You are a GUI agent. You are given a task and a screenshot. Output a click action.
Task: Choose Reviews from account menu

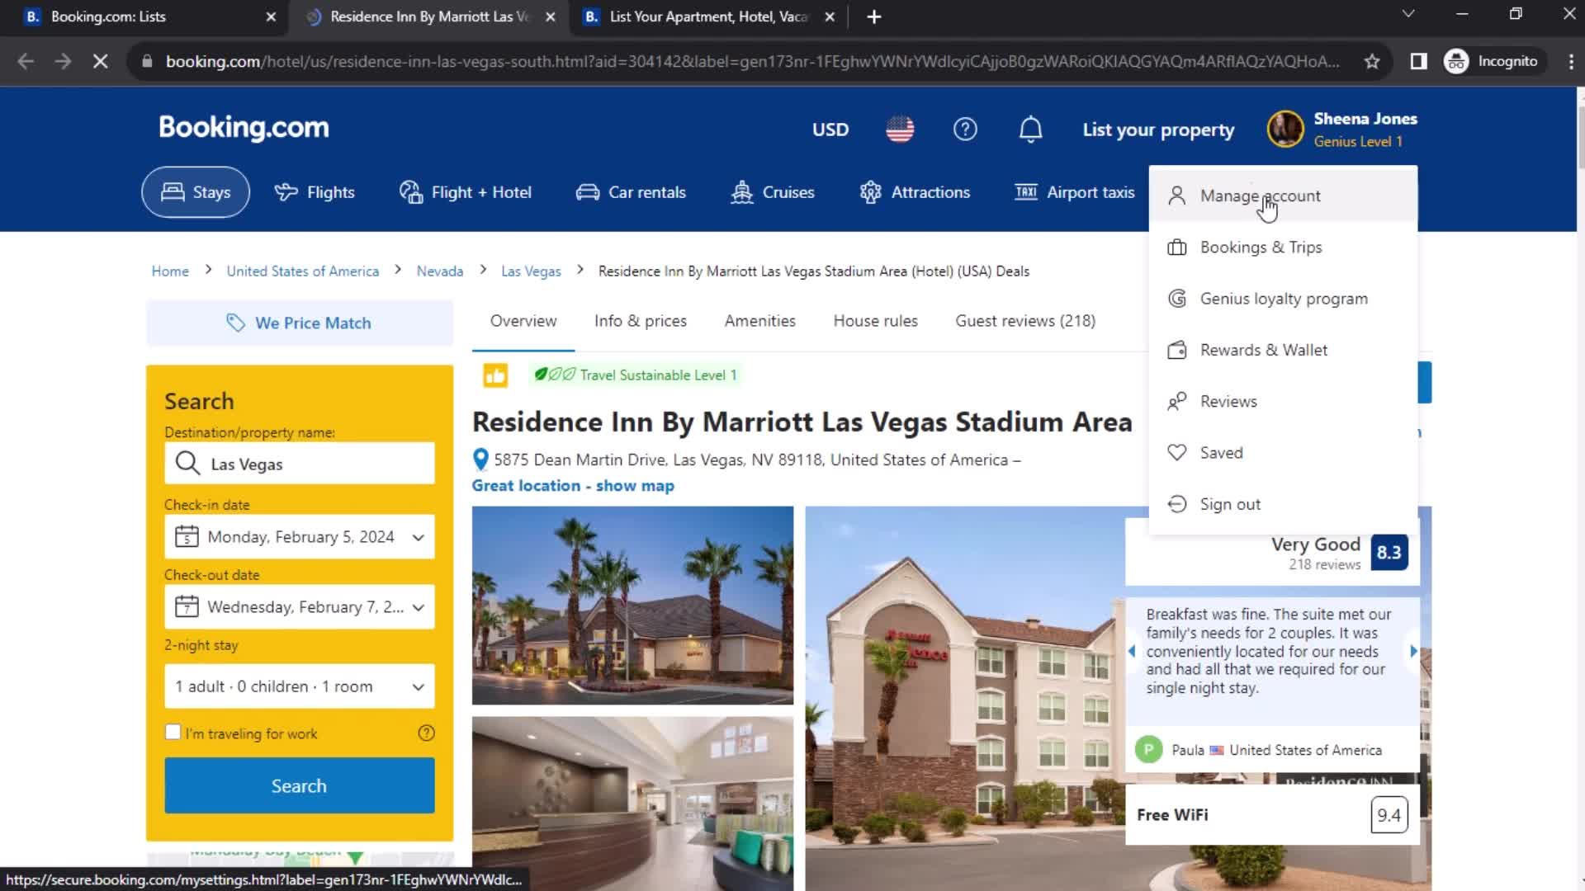1283,402
